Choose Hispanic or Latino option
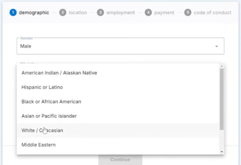Viewport: 241px width, 165px height. pos(42,87)
